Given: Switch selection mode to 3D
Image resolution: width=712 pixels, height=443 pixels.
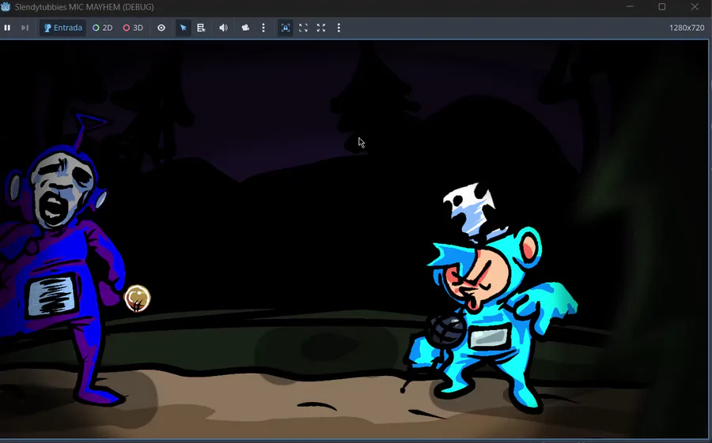Looking at the screenshot, I should 133,28.
